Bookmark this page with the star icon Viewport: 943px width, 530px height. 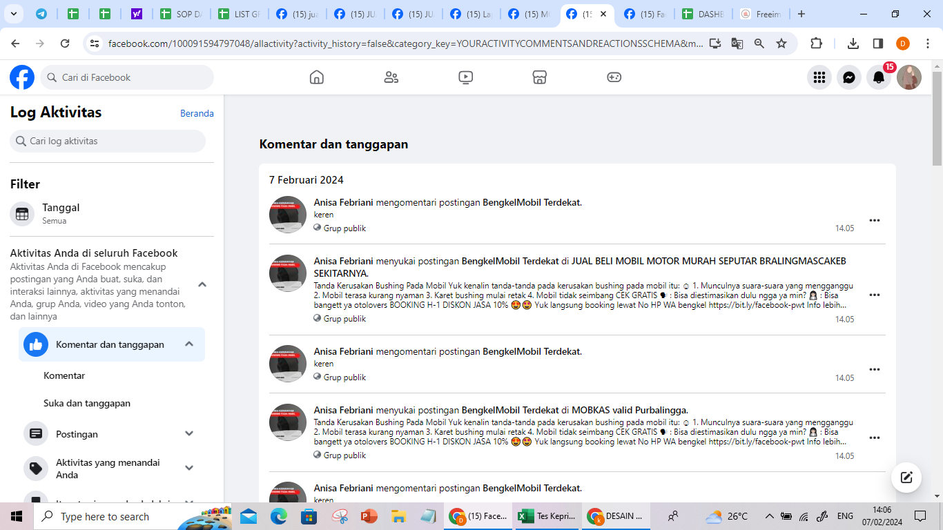click(x=781, y=43)
